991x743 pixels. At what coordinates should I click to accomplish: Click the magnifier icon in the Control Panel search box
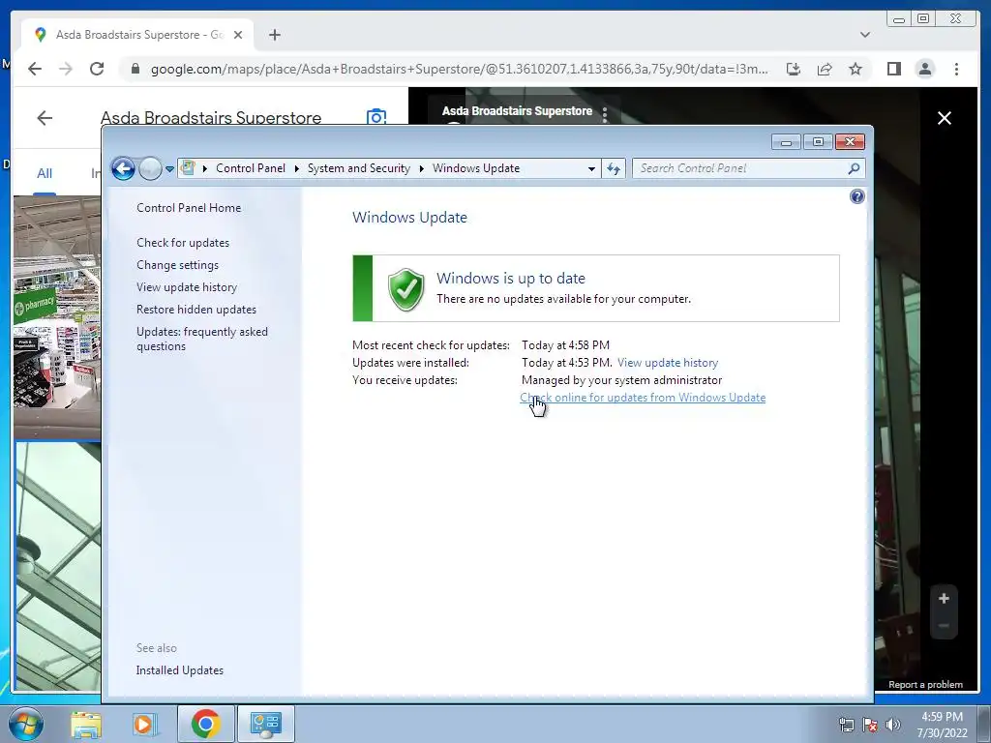tap(854, 168)
